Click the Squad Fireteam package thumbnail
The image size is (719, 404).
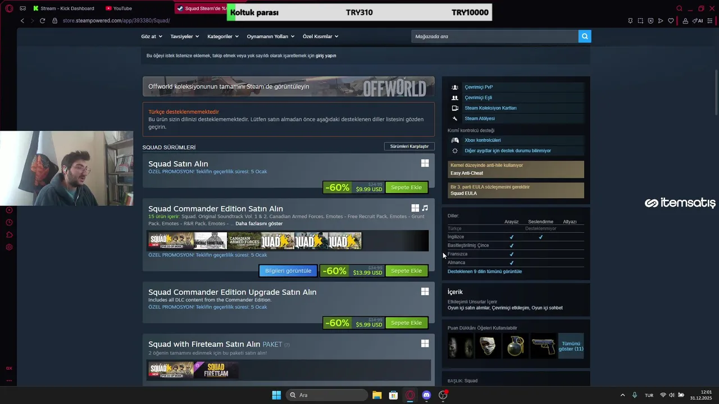[216, 370]
